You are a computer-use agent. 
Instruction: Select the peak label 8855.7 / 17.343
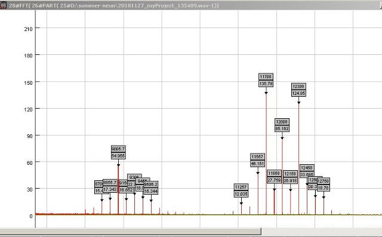pos(110,186)
